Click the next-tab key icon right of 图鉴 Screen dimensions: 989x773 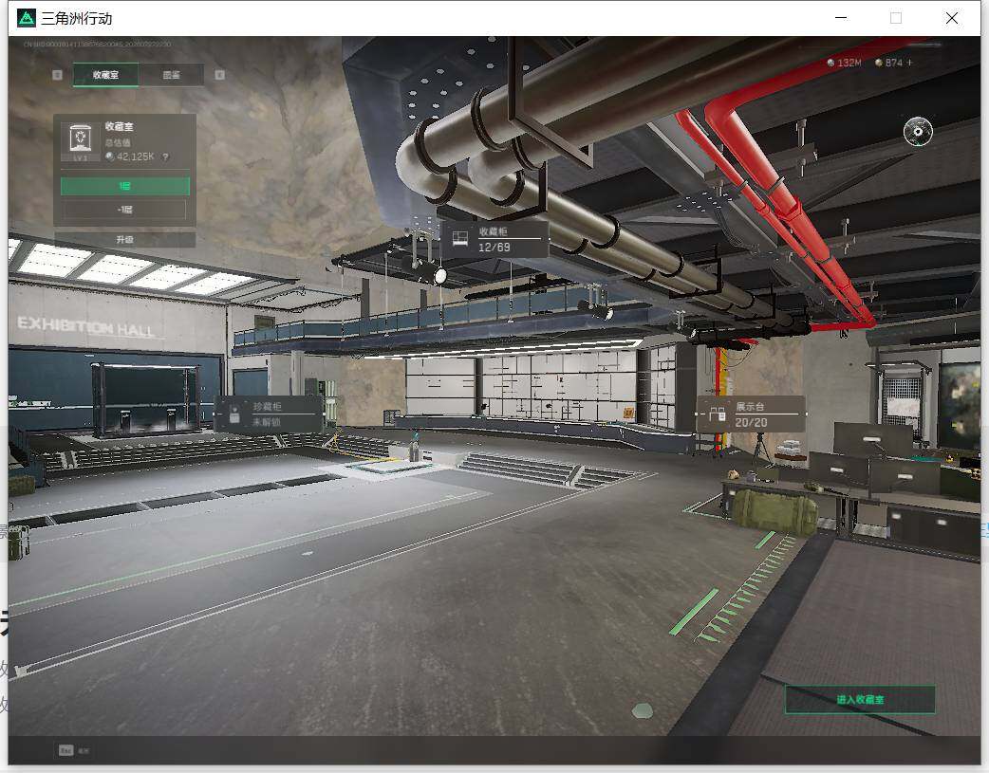[x=219, y=75]
